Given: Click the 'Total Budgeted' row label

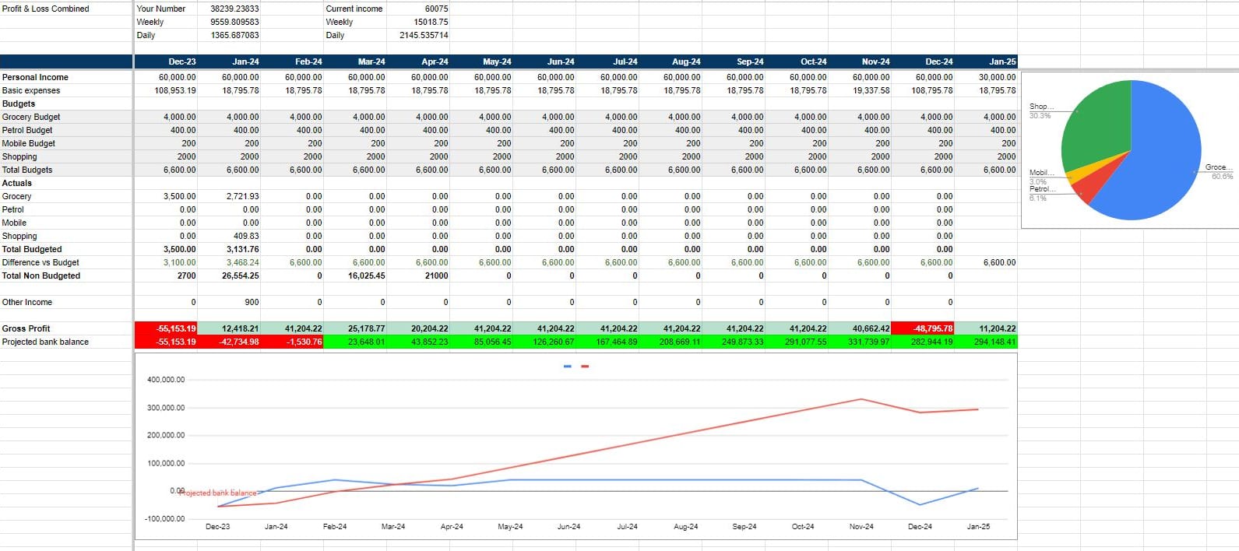Looking at the screenshot, I should pyautogui.click(x=32, y=249).
